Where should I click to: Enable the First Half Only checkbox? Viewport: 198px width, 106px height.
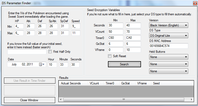(50, 52)
